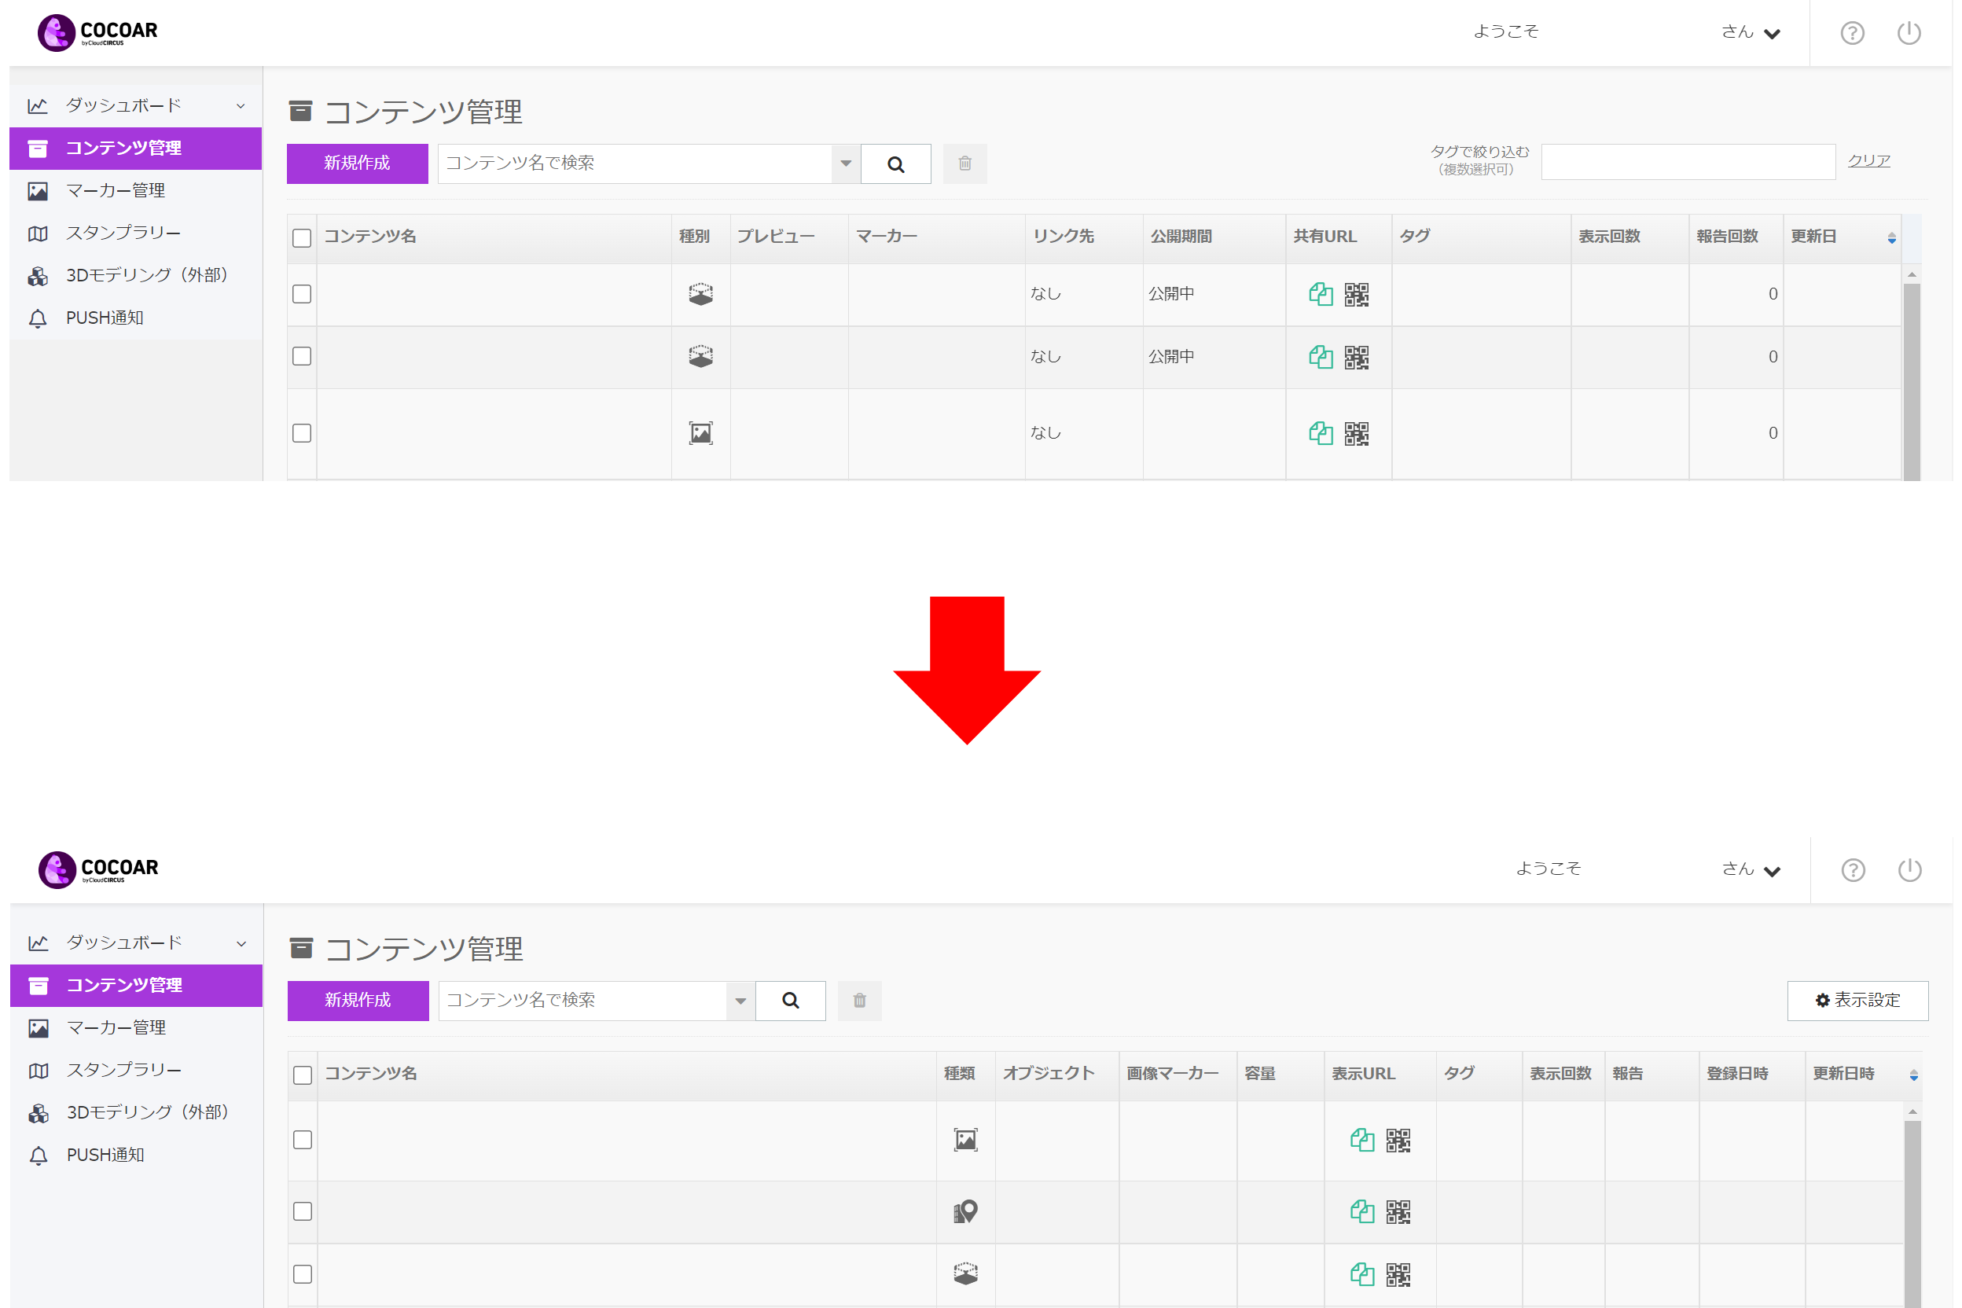Open QR code of upper image-type row

point(1357,433)
